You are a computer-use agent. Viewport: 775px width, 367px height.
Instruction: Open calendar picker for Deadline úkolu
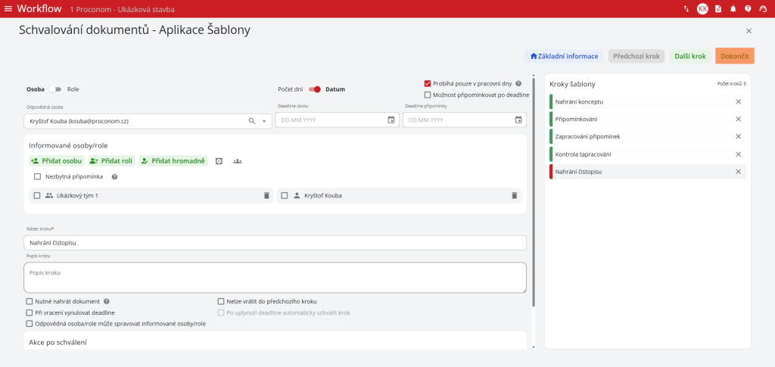coord(391,120)
